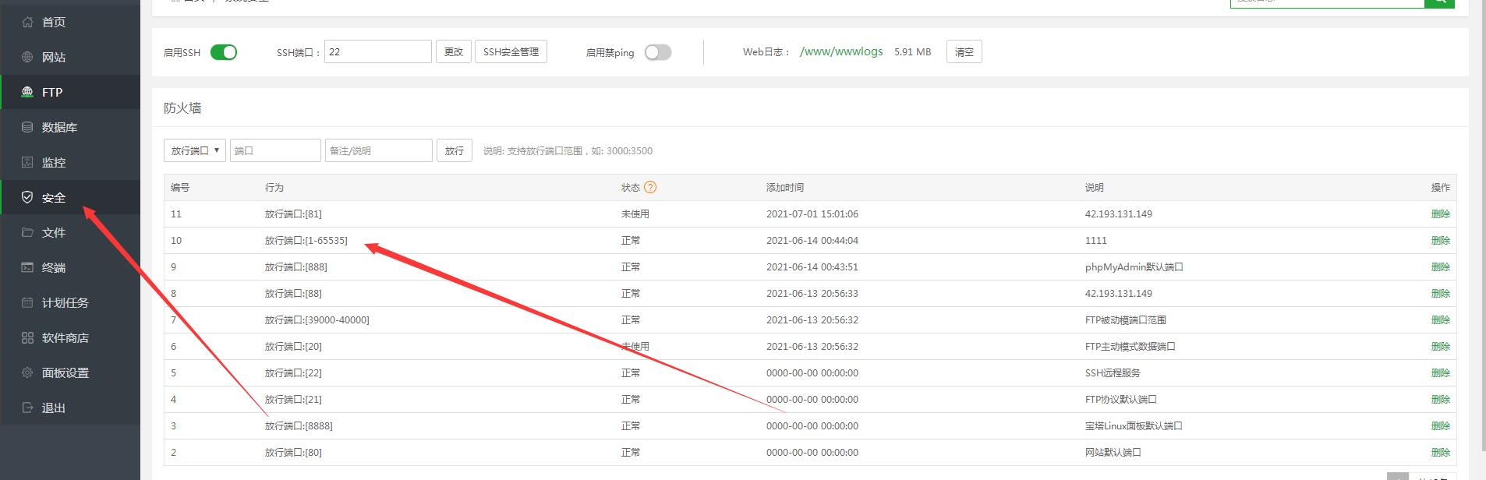The height and width of the screenshot is (480, 1486).
Task: Click the green search button
Action: pos(1438,2)
